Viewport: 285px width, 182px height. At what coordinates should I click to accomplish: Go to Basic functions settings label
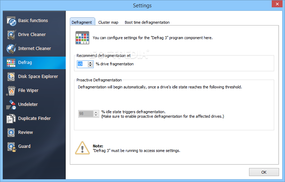coord(33,21)
